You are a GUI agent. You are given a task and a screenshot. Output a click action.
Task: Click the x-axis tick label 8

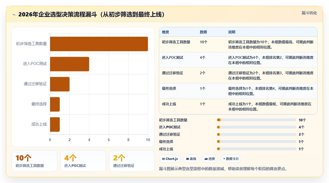pyautogui.click(x=128, y=140)
